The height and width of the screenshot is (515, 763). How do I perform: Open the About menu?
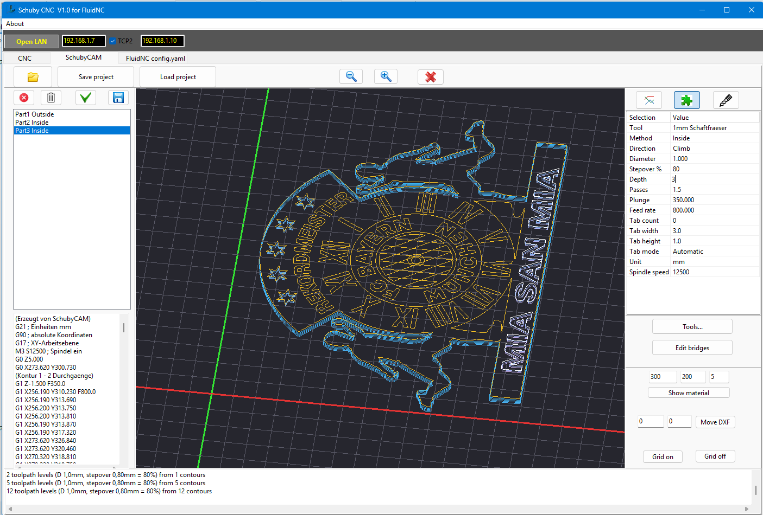pyautogui.click(x=15, y=24)
